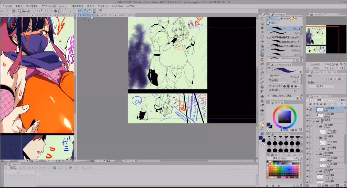347x188 pixels.
Task: Select the Gradient tool
Action: point(262,87)
